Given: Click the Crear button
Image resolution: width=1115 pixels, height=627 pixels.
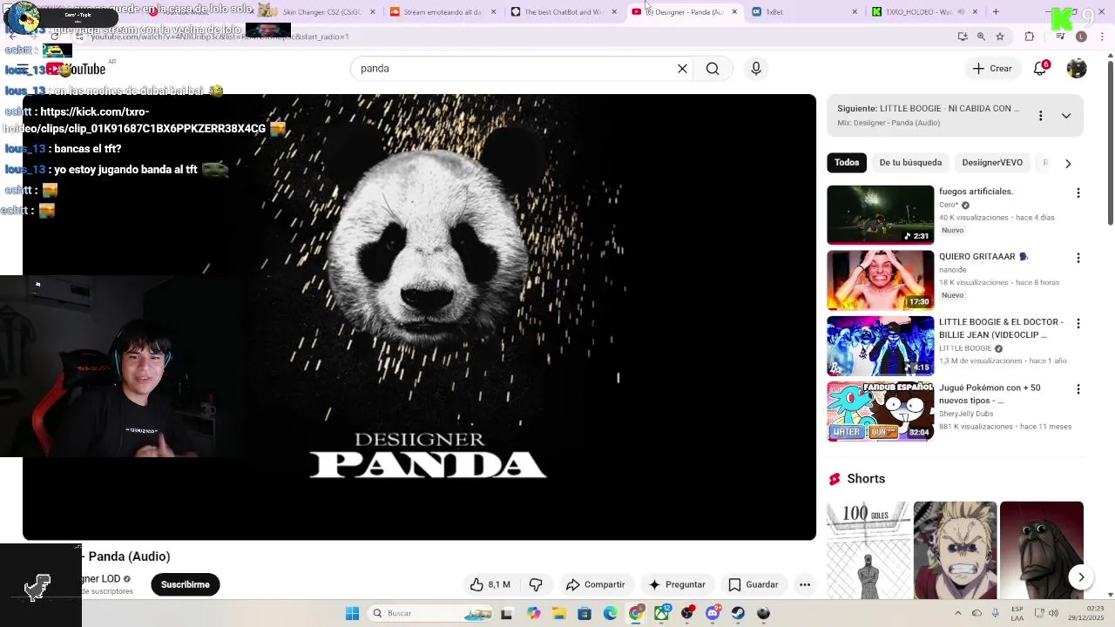Looking at the screenshot, I should tap(992, 69).
